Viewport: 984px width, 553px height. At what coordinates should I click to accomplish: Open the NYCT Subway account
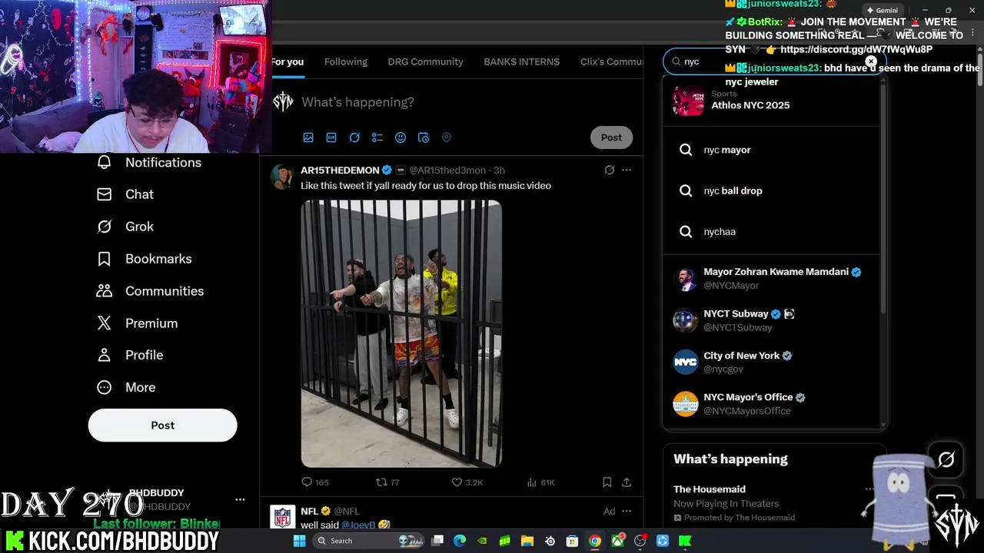tap(771, 320)
